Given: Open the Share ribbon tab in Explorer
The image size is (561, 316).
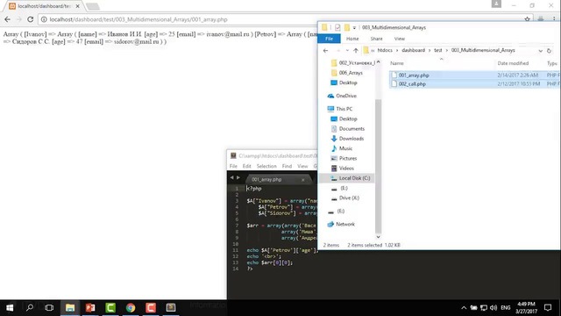Looking at the screenshot, I should click(x=376, y=39).
